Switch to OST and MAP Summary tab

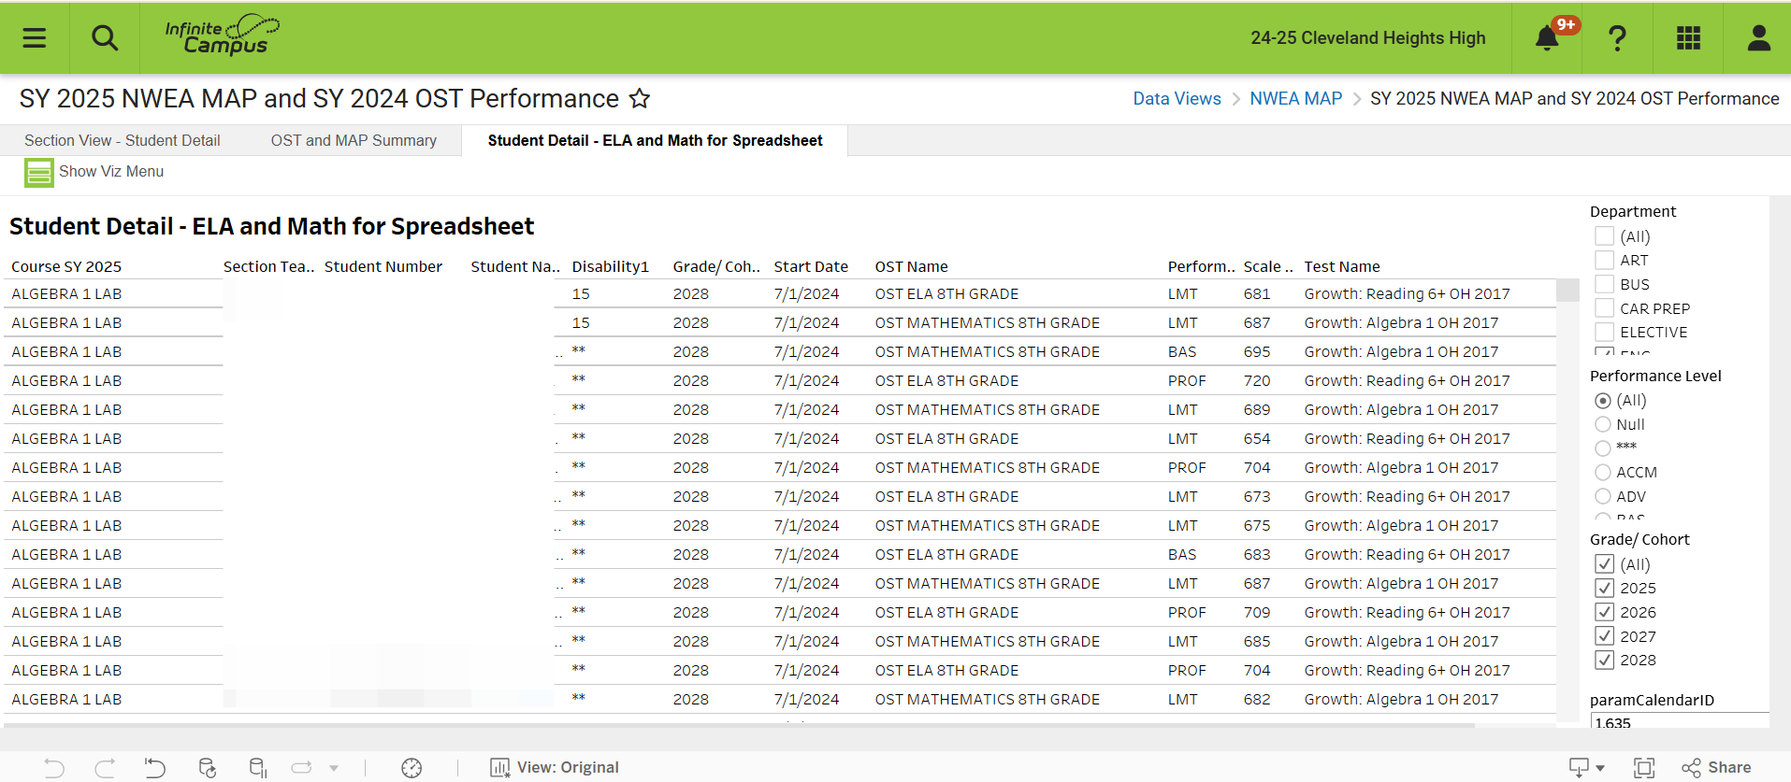tap(354, 140)
